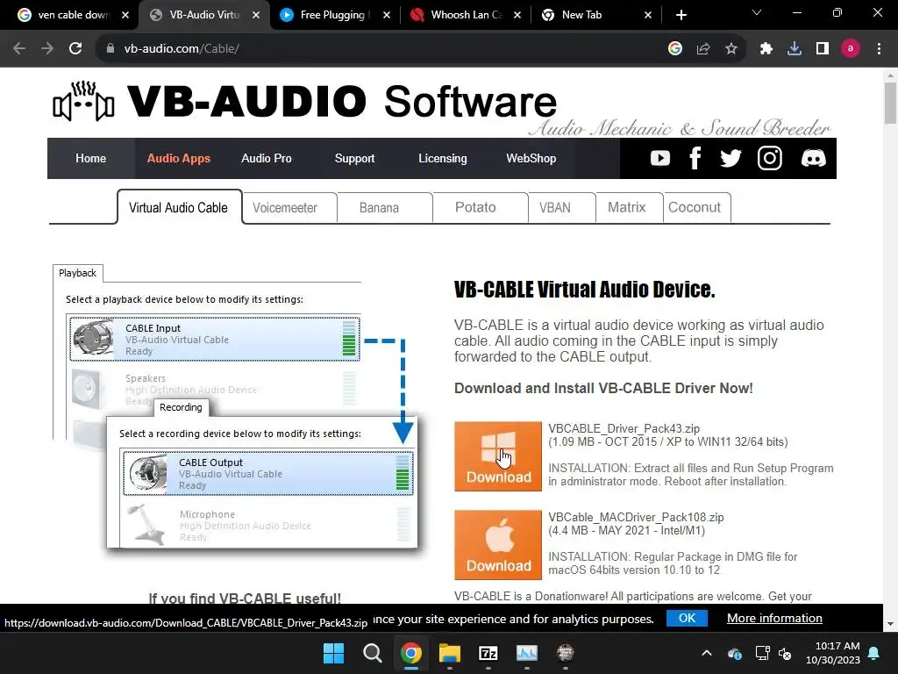Viewport: 898px width, 674px height.
Task: Click the 'Download and Install VB-CABLE Driver Now!' heading
Action: [603, 388]
